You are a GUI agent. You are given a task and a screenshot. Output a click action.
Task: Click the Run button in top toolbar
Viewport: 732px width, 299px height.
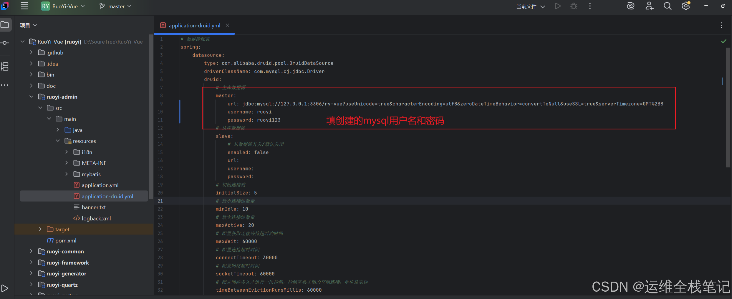557,6
